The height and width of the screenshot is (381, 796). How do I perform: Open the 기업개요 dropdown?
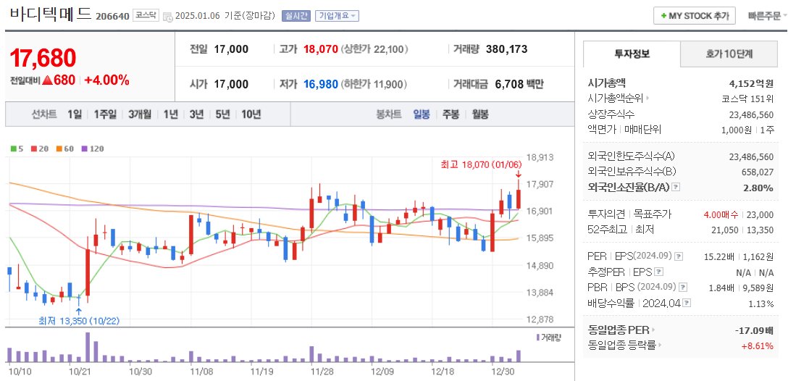click(337, 16)
